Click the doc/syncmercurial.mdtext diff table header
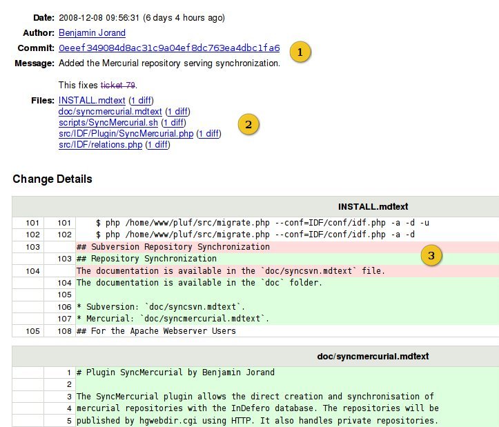Image resolution: width=499 pixels, height=427 pixels. [x=373, y=356]
